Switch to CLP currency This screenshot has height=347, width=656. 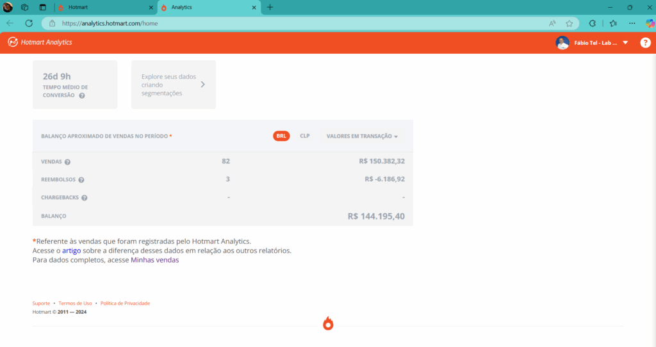pos(304,136)
